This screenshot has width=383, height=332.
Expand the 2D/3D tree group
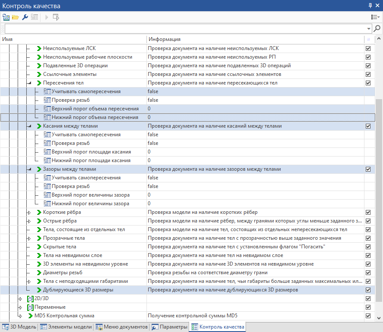20,298
